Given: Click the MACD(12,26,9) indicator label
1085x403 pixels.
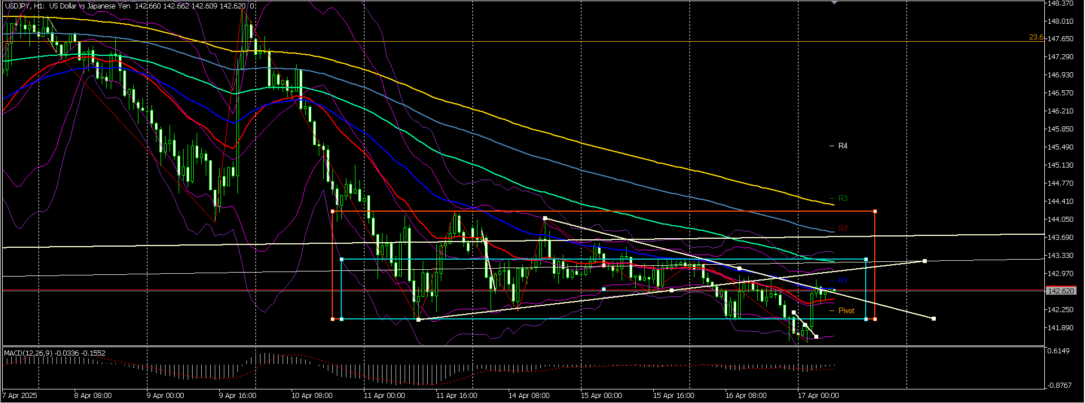Looking at the screenshot, I should (28, 353).
